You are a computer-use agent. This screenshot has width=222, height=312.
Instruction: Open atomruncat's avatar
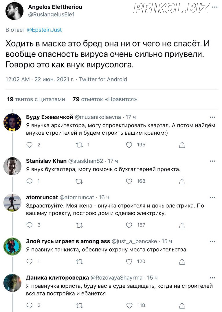tap(12, 203)
